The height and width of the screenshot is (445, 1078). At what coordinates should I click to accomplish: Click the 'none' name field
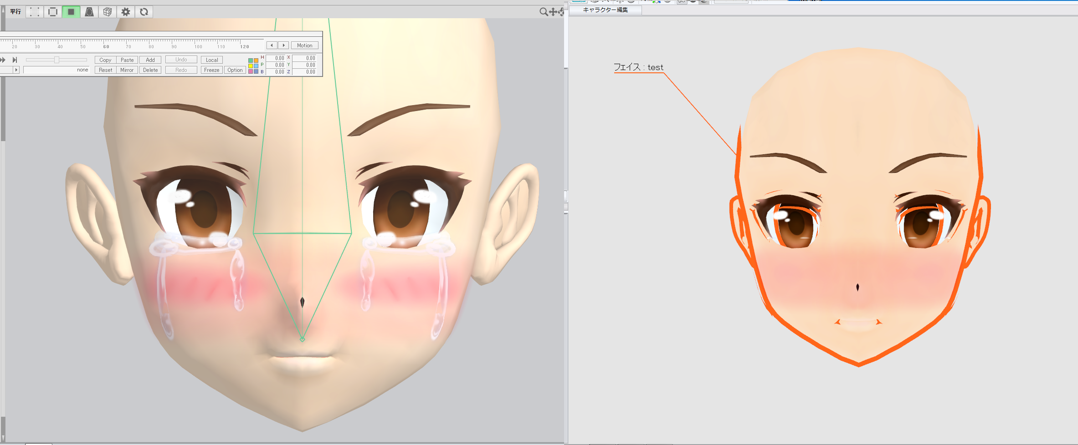coord(56,70)
